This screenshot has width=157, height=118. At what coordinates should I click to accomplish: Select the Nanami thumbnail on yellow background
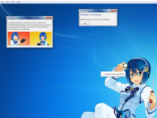(41, 39)
